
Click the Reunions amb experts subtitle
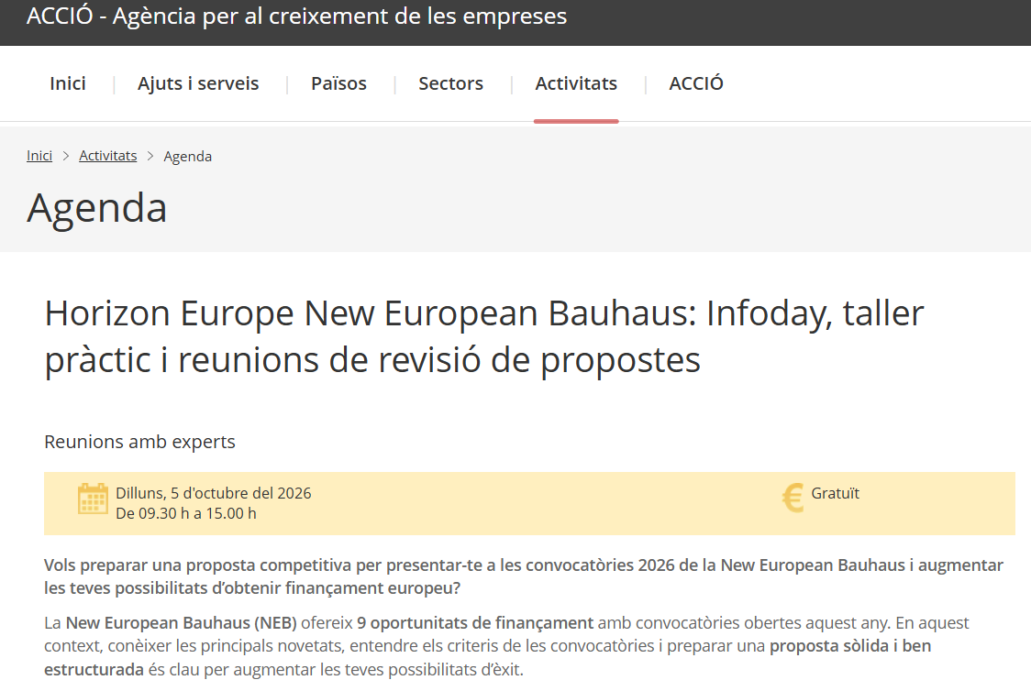coord(139,442)
